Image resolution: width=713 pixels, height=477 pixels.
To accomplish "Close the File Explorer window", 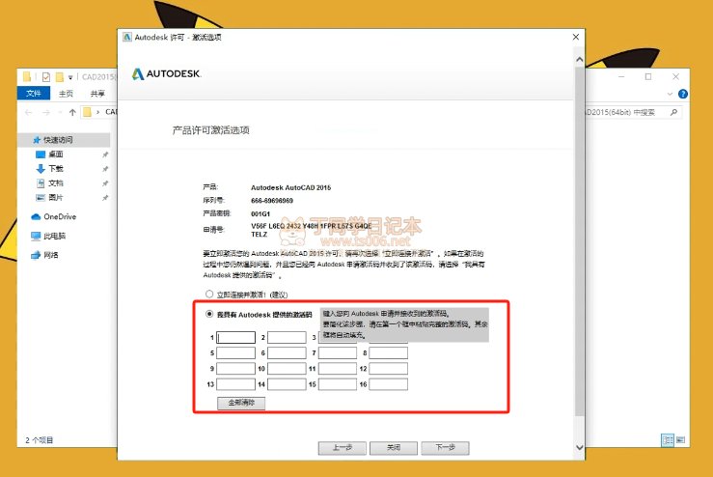I will pos(675,76).
